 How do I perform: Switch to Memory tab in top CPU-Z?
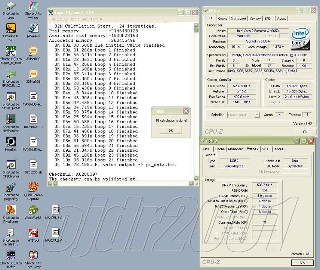(255, 19)
